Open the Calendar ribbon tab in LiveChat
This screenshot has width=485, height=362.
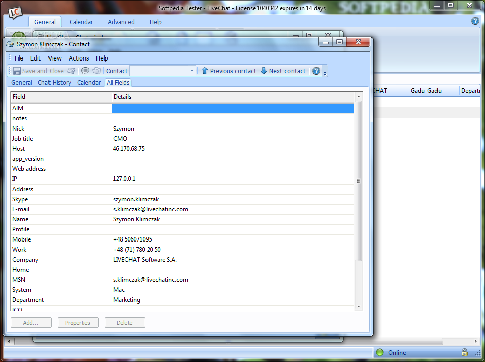click(x=81, y=22)
